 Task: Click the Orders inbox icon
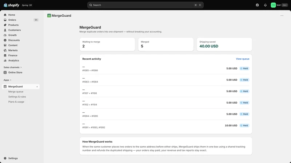click(x=5, y=20)
